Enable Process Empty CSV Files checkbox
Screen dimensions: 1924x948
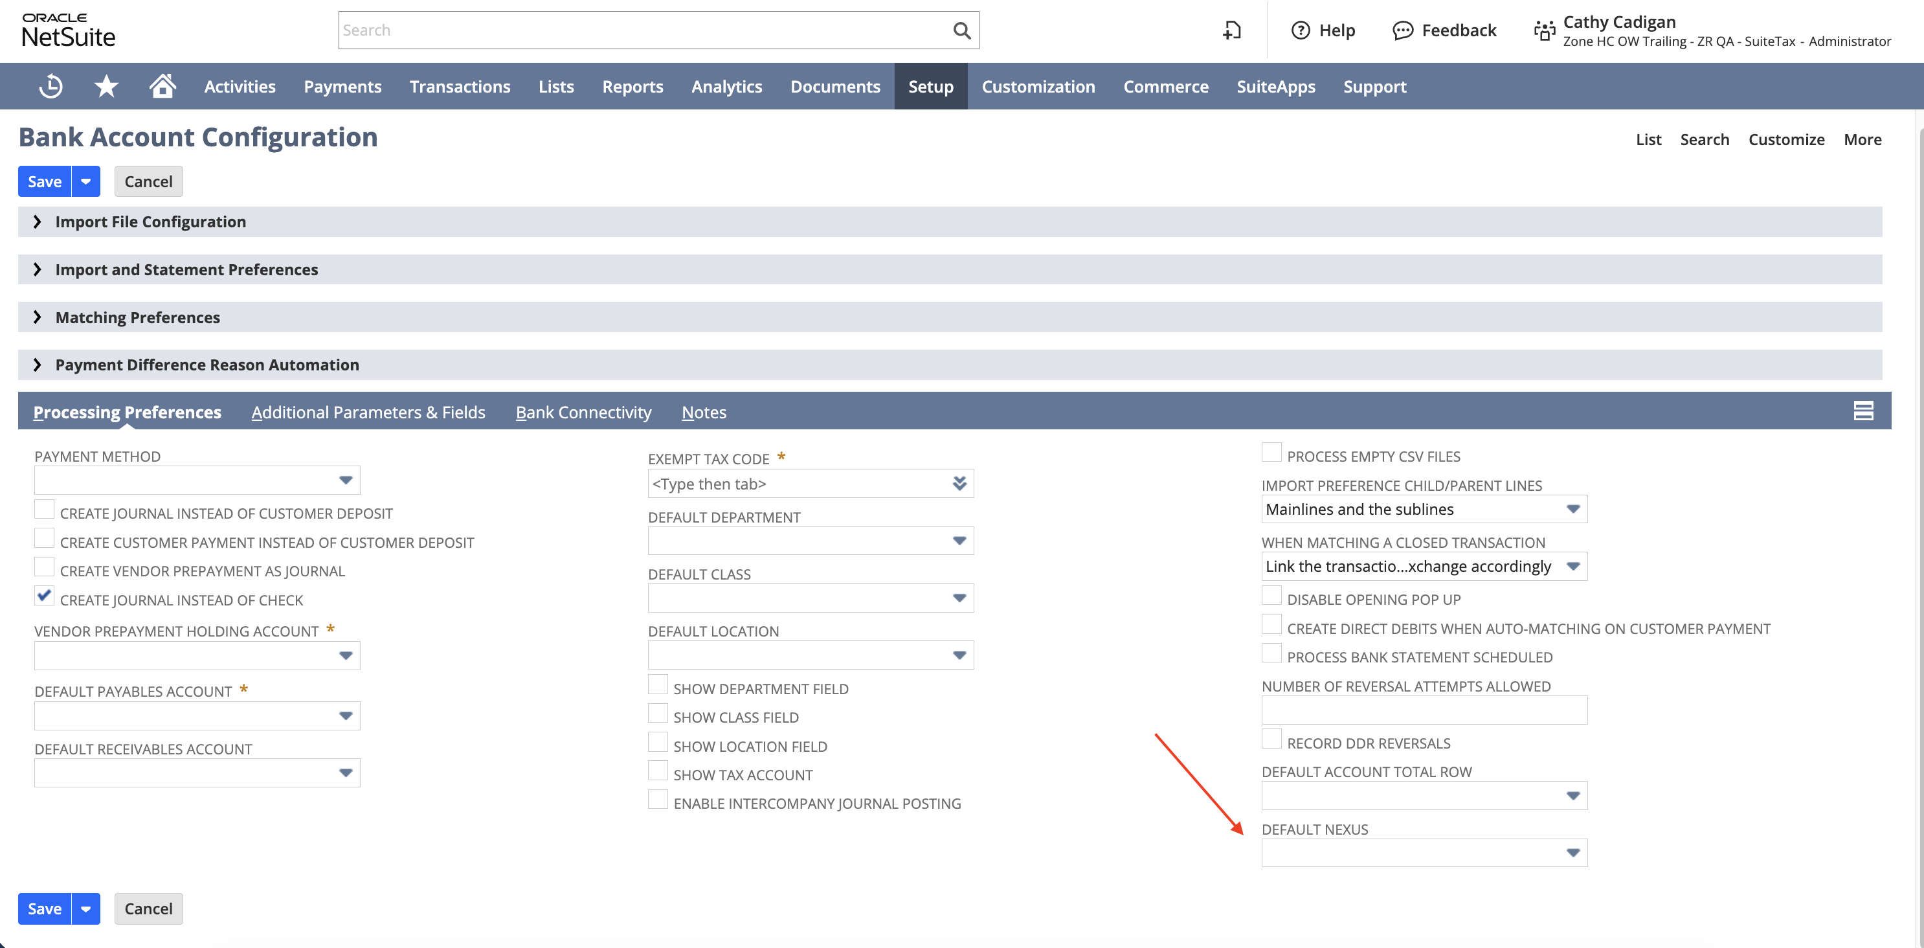click(1271, 452)
